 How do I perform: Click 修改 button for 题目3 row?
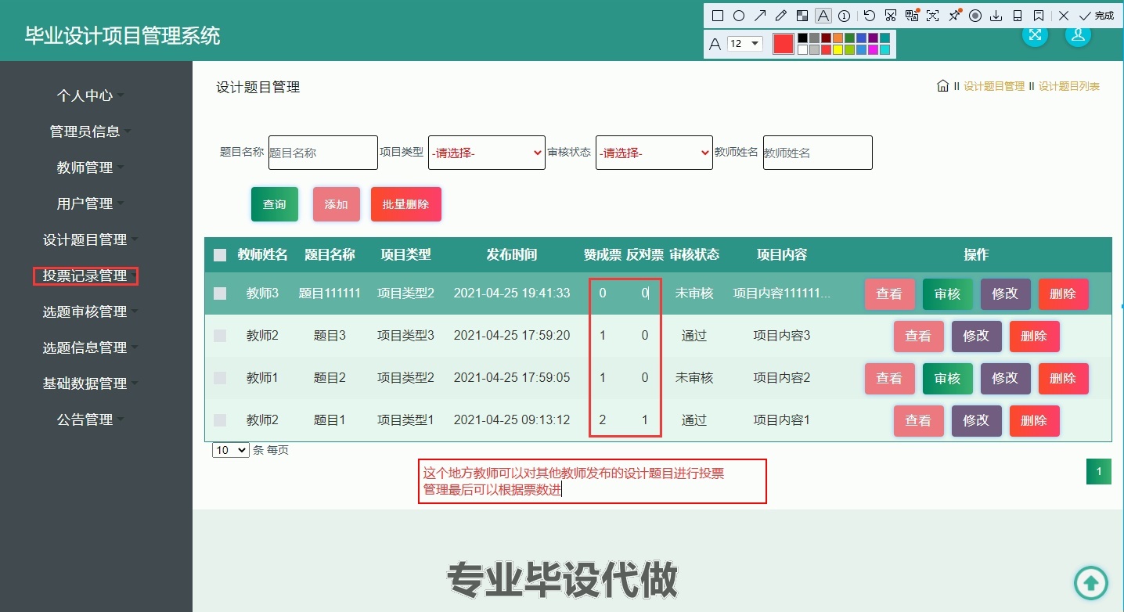[976, 337]
